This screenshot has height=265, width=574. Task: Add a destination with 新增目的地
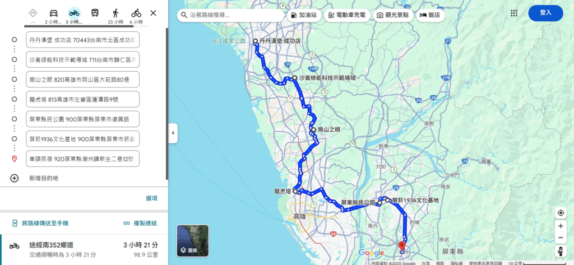coord(44,178)
